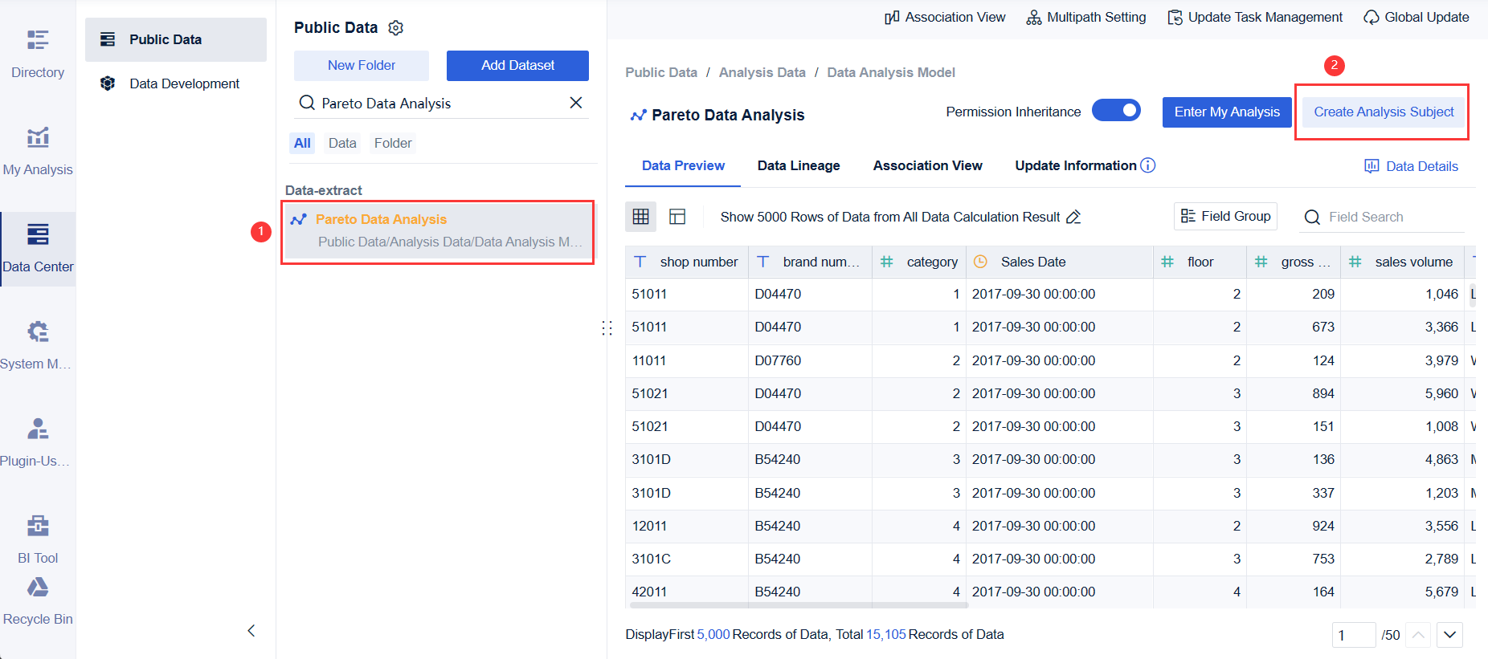
Task: Clear the Pareto Data Analysis search
Action: point(575,103)
